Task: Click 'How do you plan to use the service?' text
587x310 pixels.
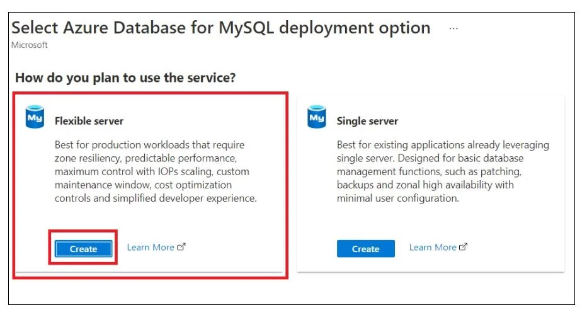Action: click(125, 77)
